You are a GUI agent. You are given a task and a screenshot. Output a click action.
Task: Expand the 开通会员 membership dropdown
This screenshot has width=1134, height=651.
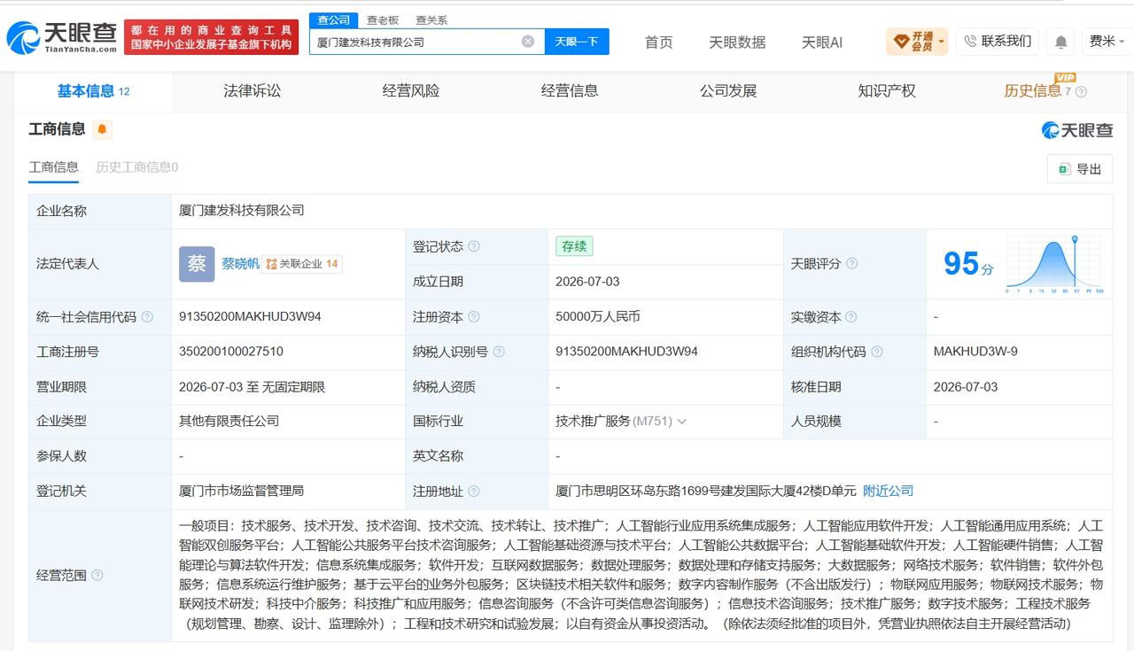pyautogui.click(x=917, y=42)
